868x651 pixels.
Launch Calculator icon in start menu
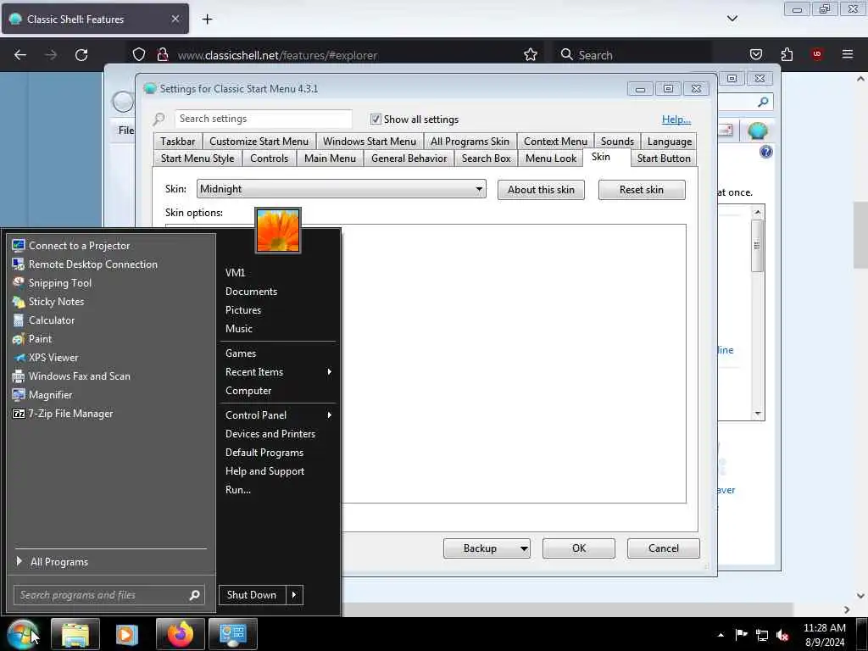[x=19, y=320]
